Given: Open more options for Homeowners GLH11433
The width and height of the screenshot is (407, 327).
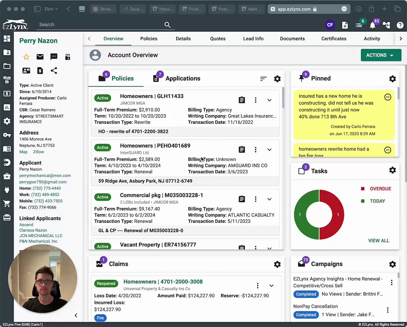Looking at the screenshot, I should 256,100.
